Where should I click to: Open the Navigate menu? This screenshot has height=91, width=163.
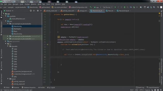coord(16,4)
